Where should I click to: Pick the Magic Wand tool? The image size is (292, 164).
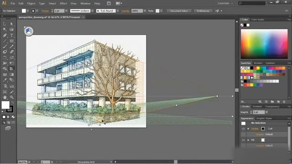coord(5,30)
